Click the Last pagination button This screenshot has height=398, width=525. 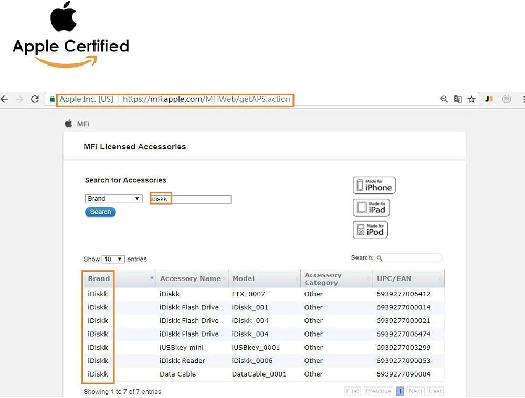(435, 391)
